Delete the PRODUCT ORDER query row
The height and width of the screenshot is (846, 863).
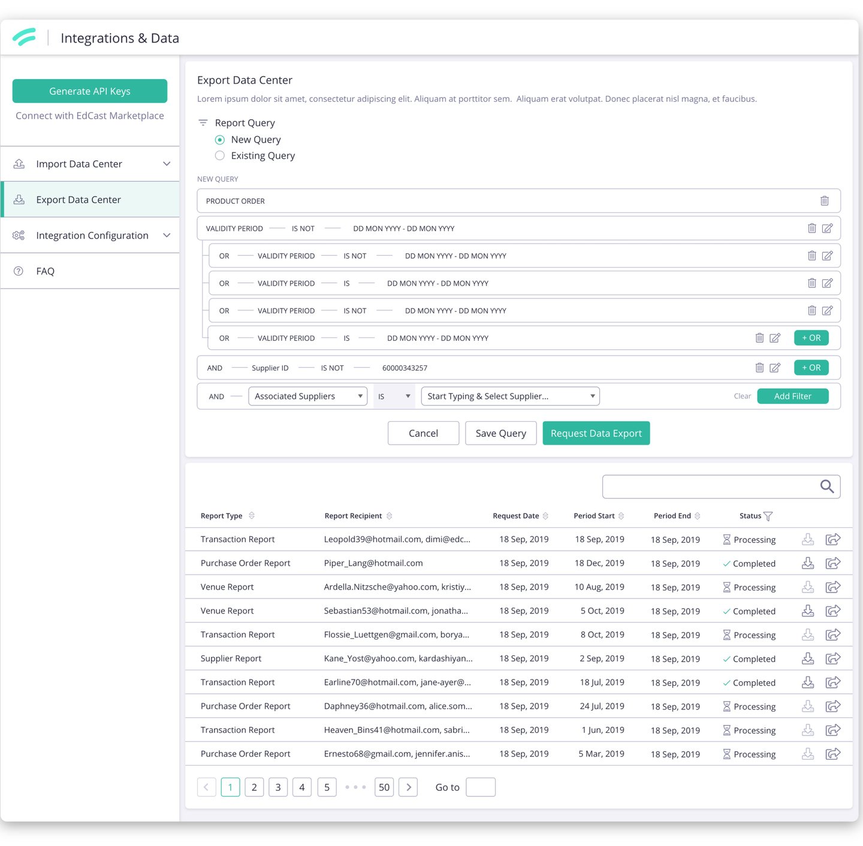pos(824,201)
